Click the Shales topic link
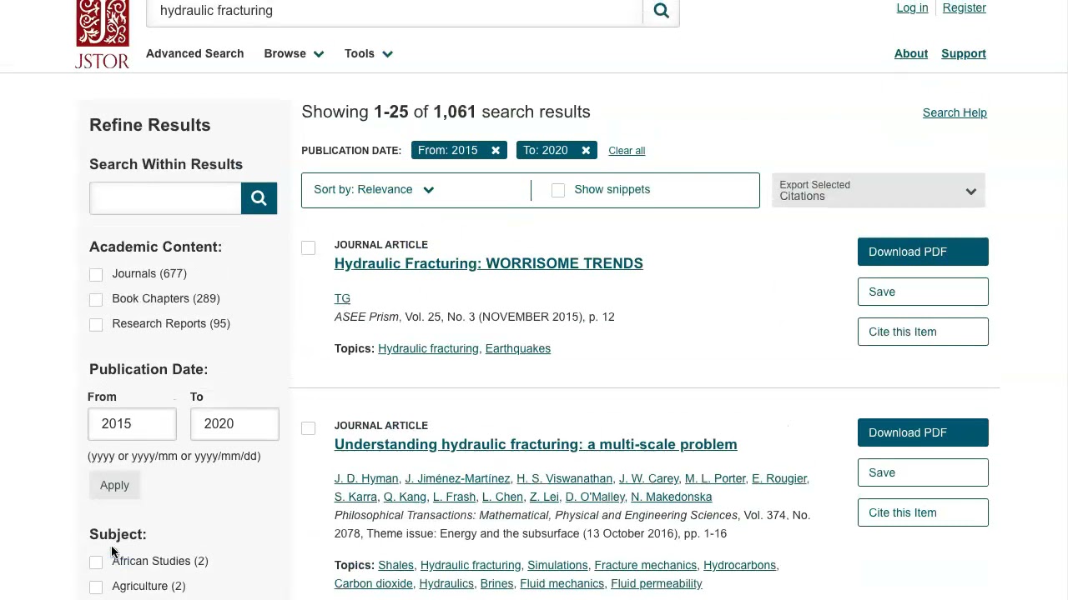1068x600 pixels. click(395, 565)
